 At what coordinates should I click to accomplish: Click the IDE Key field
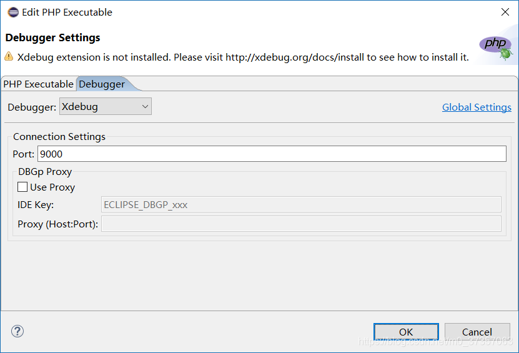pyautogui.click(x=301, y=205)
